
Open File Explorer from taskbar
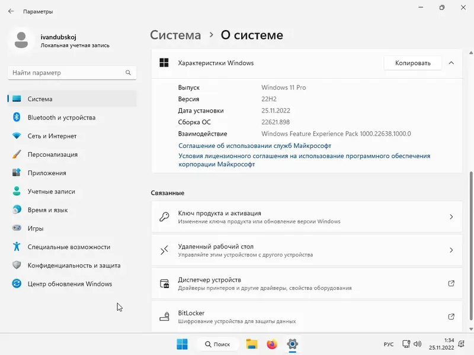pyautogui.click(x=252, y=344)
